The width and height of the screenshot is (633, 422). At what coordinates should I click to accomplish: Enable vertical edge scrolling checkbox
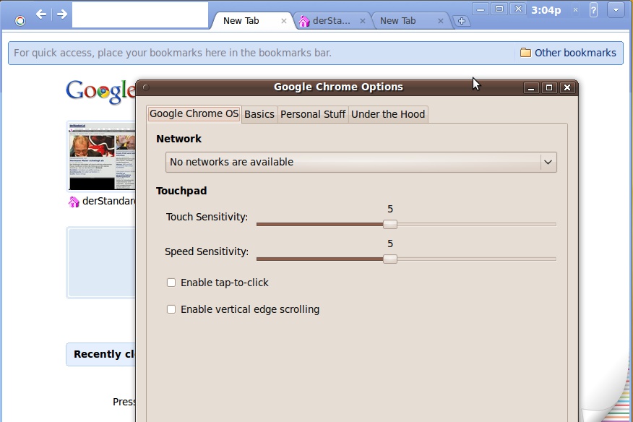(x=171, y=309)
